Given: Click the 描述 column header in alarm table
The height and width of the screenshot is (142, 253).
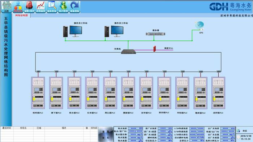Looking at the screenshot, I should (64, 128).
